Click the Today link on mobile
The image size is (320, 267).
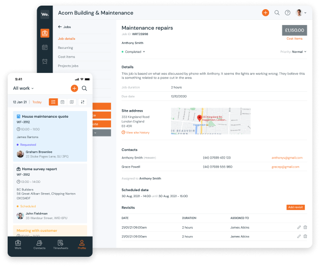click(37, 102)
